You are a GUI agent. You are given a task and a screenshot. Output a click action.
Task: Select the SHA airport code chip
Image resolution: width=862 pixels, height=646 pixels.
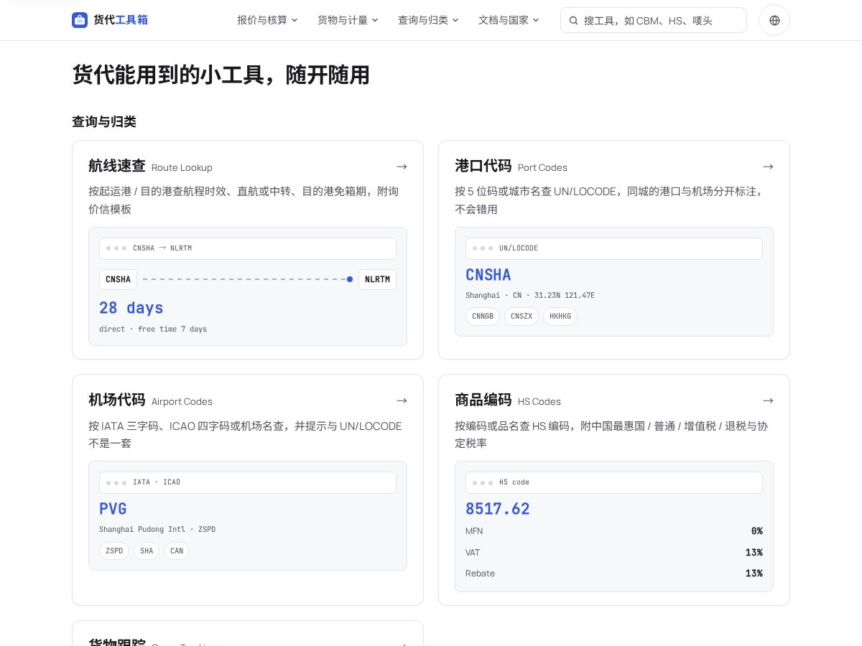(x=147, y=551)
